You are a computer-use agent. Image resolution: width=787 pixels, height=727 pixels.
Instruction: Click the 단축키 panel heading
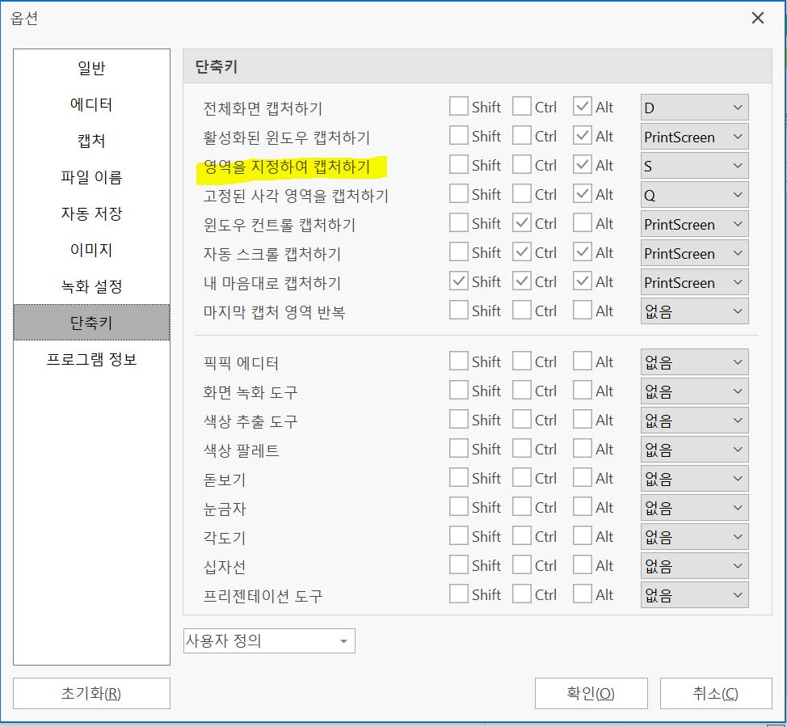click(x=217, y=66)
